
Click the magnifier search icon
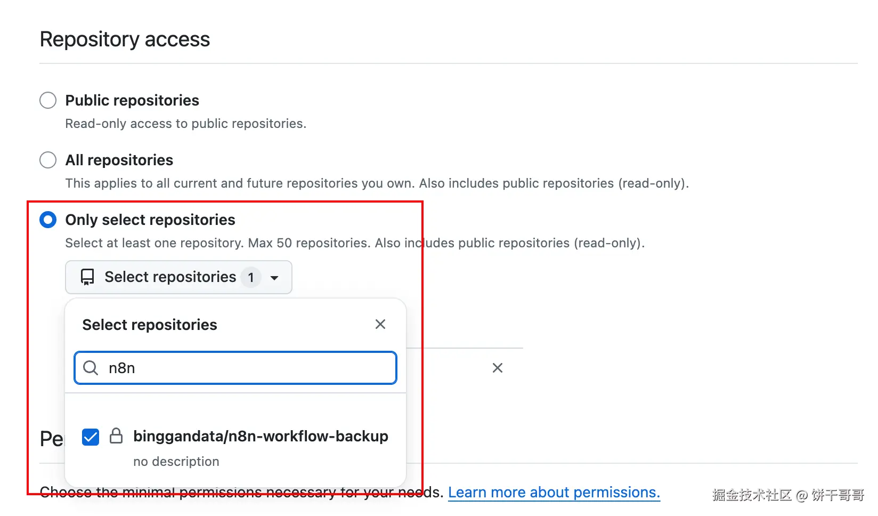(x=91, y=368)
